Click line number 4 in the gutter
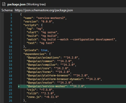The height and width of the screenshot is (103, 126). click(x=11, y=25)
